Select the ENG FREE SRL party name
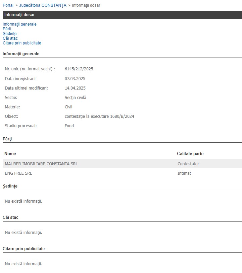The image size is (242, 273). [x=18, y=173]
